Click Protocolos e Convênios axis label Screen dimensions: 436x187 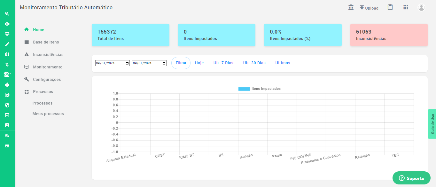tap(321, 159)
